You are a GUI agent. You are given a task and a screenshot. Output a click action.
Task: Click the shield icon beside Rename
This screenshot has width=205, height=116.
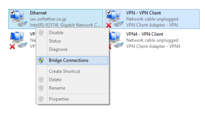click(41, 88)
